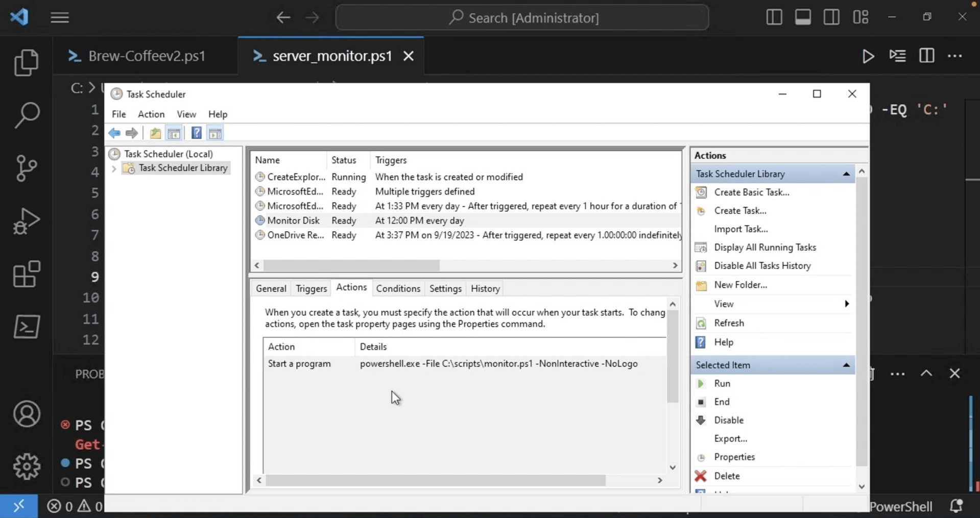Close the server_monitor.ps1 tab

pyautogui.click(x=409, y=56)
